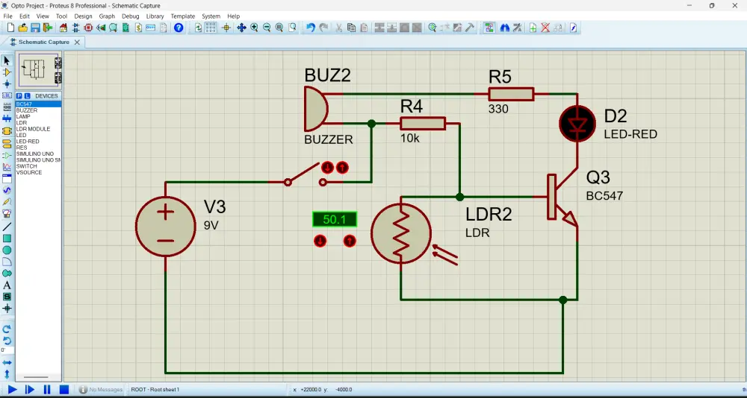
Task: Toggle the switch closed with its up arrow
Action: (x=342, y=168)
